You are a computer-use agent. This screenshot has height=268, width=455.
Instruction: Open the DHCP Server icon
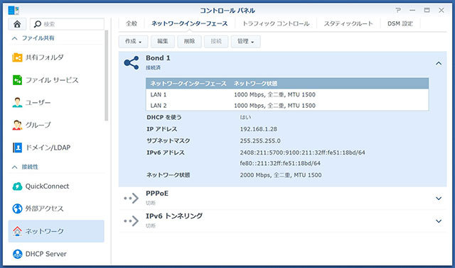(17, 254)
